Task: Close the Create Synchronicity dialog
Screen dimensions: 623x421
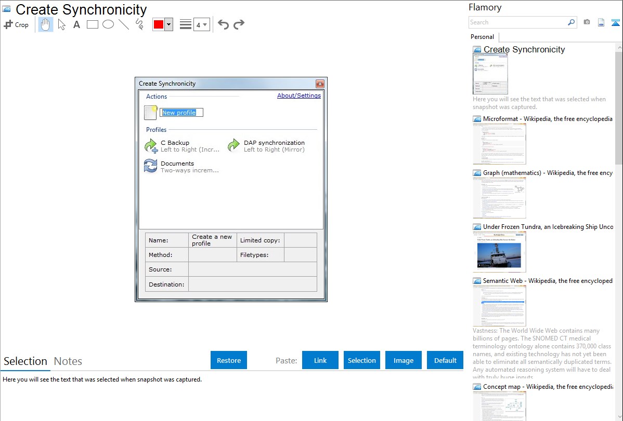Action: (320, 84)
